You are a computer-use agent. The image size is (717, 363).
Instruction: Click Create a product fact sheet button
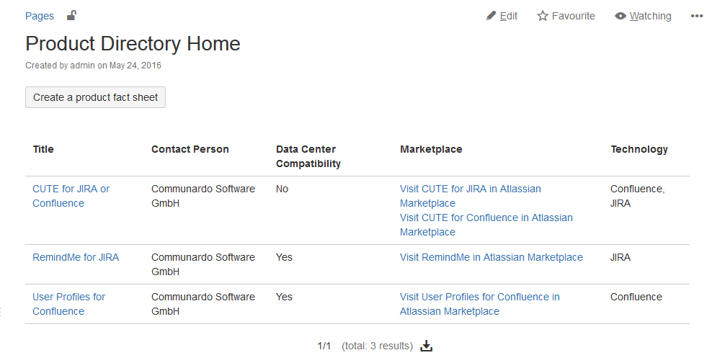(95, 97)
